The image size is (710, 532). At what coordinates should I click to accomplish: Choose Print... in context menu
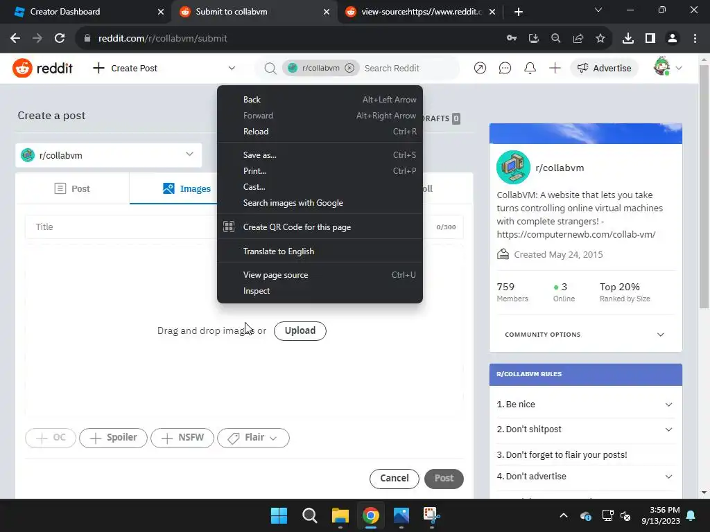point(320,171)
